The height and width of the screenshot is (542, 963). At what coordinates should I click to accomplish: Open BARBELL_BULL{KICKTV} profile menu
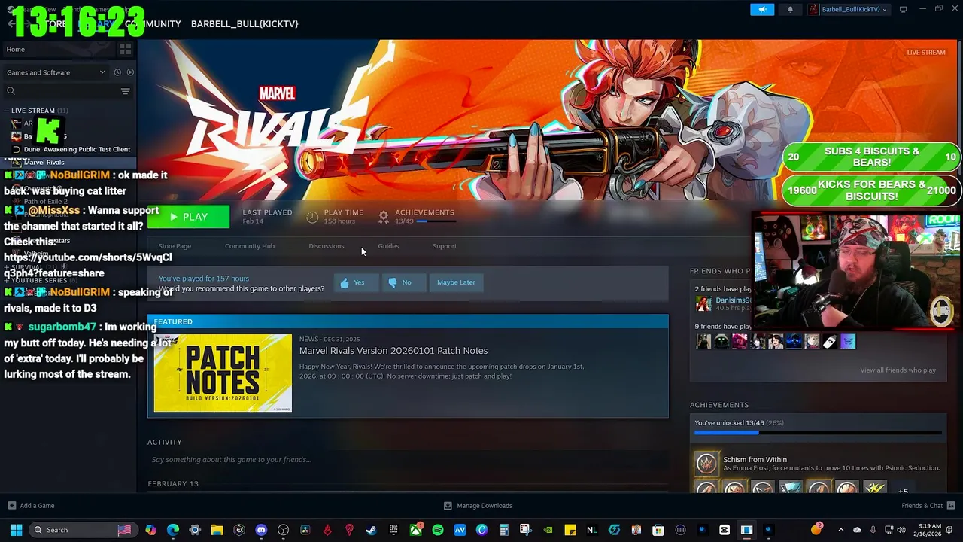click(245, 23)
